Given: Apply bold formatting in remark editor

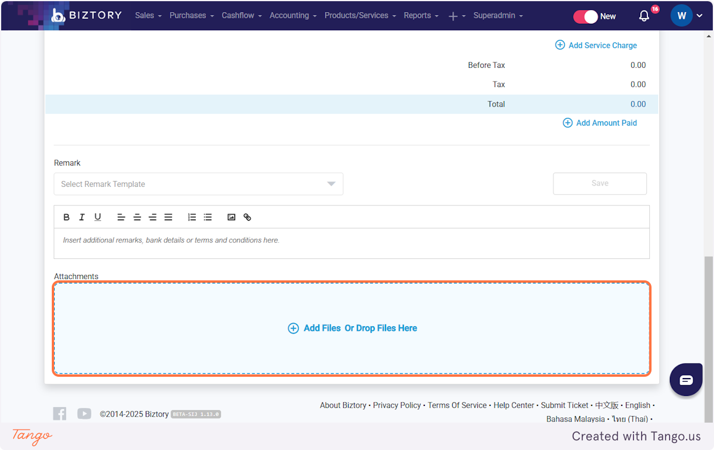Looking at the screenshot, I should pyautogui.click(x=67, y=217).
